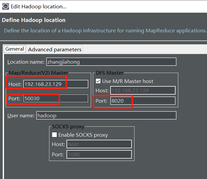
Task: Open the Advanced parameters tab
Action: click(55, 50)
